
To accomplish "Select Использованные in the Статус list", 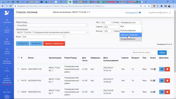I will (131, 31).
